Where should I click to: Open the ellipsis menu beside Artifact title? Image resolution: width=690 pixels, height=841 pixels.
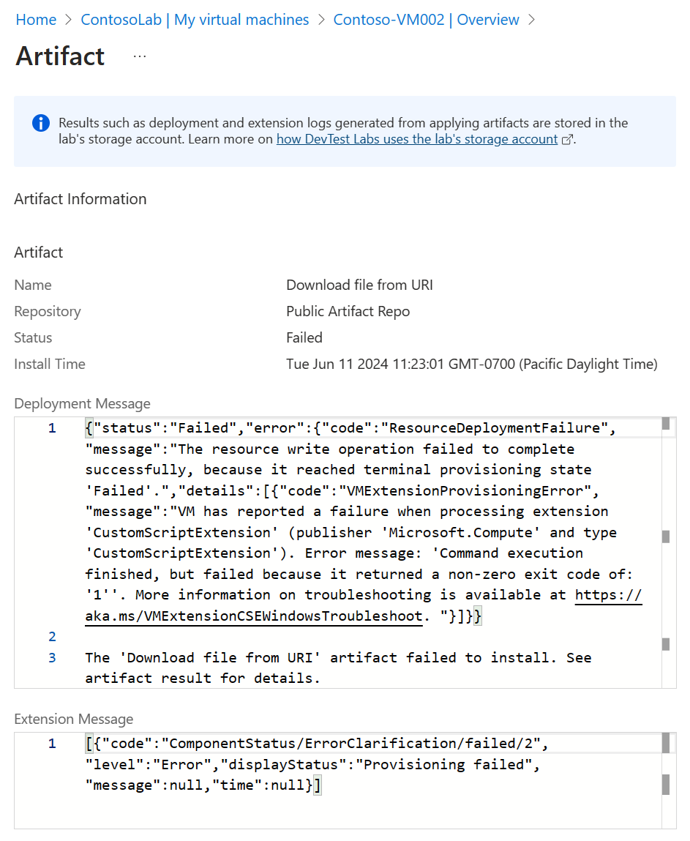coord(140,56)
